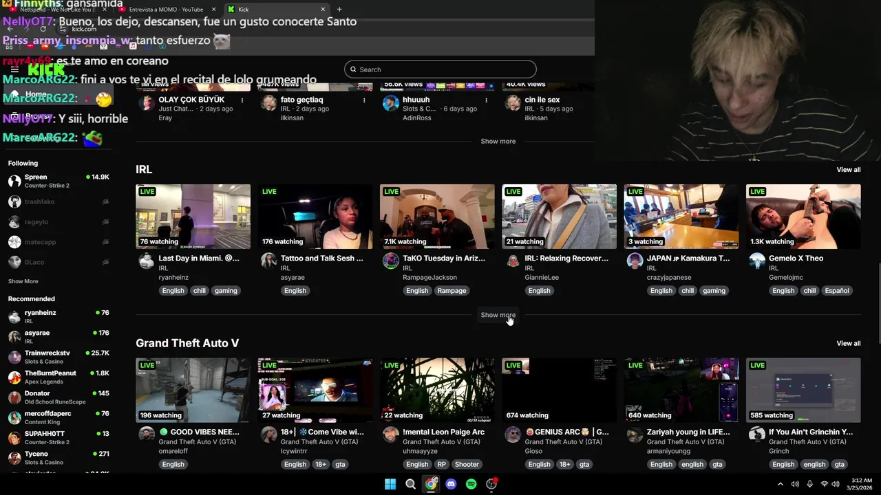Viewport: 881px width, 495px height.
Task: Click asyarae avatar under Tattoo and Talk
Action: coord(268,261)
